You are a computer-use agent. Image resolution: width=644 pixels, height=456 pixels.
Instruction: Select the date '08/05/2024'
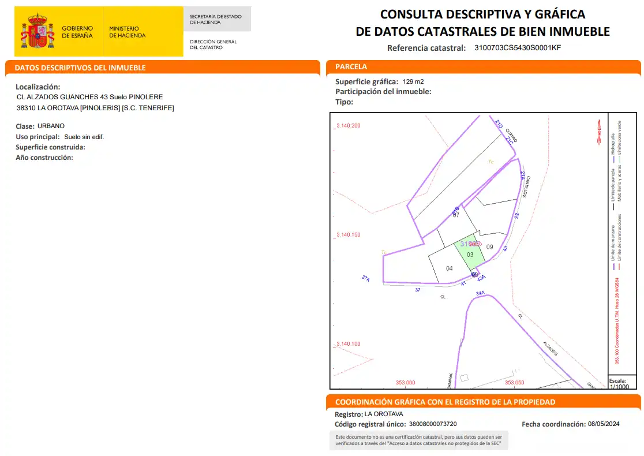[604, 424]
